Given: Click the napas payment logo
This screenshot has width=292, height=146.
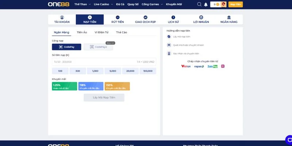Looking at the screenshot, I should point(199,66).
